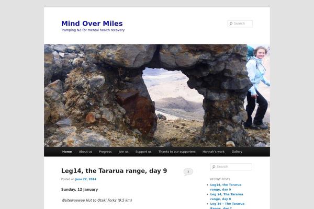Open recent post Leg 14, The Tararua range, day 8
Viewport: 314px width, 209px height.
227,196
